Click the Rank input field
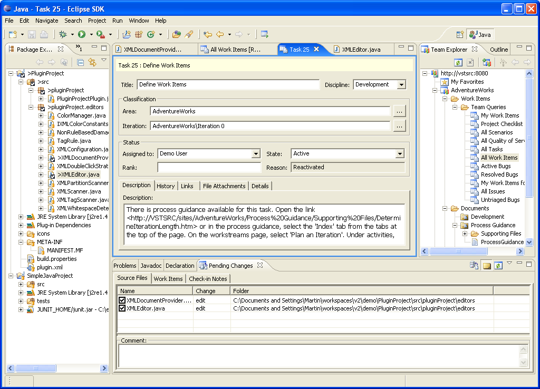 click(x=209, y=167)
